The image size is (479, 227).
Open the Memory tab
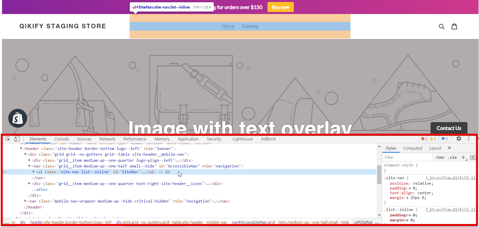pyautogui.click(x=162, y=139)
